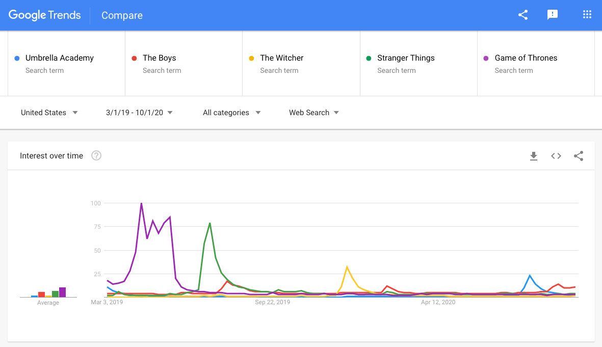The image size is (602, 347).
Task: Open the send feedback icon
Action: pyautogui.click(x=553, y=15)
